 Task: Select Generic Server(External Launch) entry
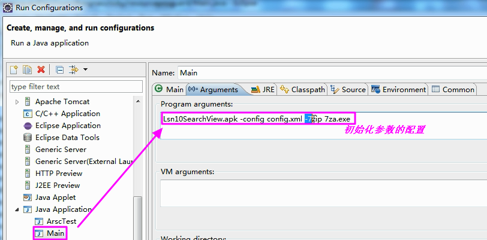84,162
